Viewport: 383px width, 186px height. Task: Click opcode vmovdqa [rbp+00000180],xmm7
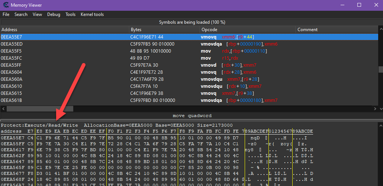(239, 100)
